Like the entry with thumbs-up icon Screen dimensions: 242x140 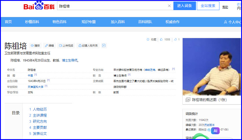tap(162, 40)
